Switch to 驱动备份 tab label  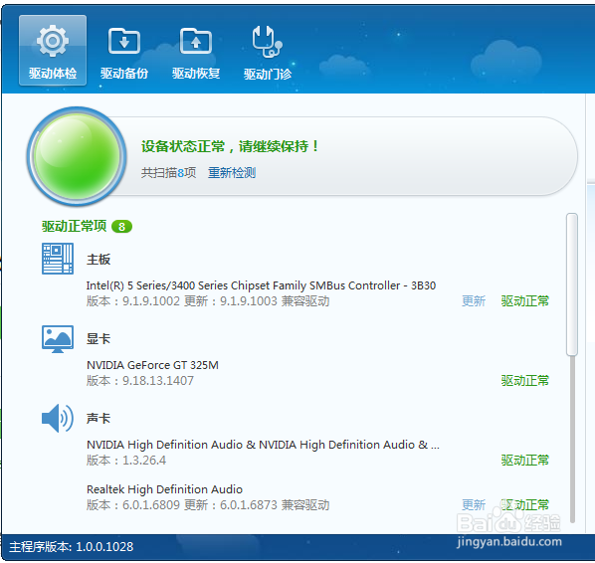(x=124, y=74)
